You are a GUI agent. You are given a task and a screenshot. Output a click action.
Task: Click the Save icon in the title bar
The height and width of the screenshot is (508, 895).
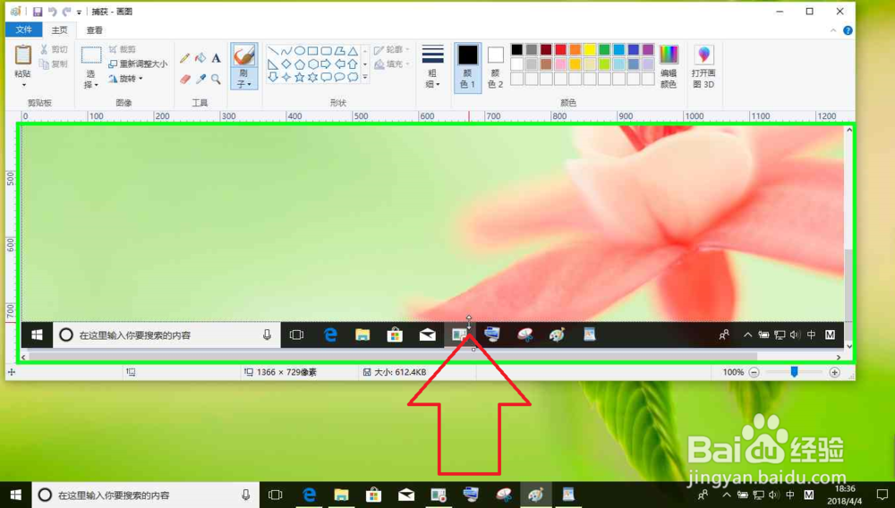click(37, 12)
